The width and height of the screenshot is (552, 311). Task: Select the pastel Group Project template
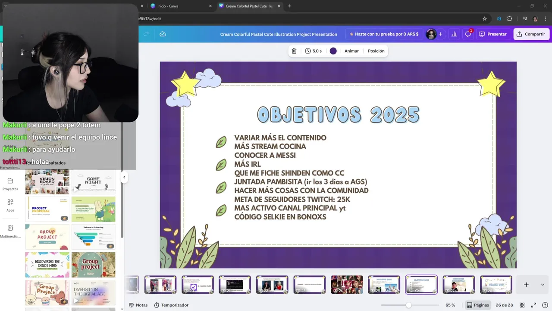47,237
